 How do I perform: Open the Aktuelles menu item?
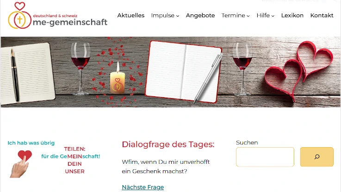tap(130, 15)
